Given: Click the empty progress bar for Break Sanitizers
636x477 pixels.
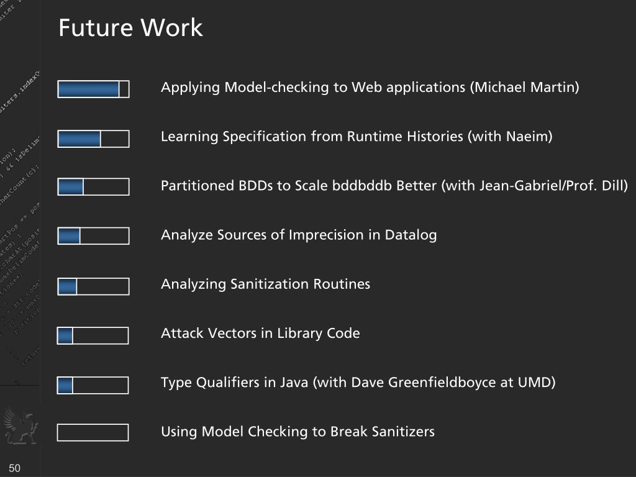Looking at the screenshot, I should [x=93, y=432].
